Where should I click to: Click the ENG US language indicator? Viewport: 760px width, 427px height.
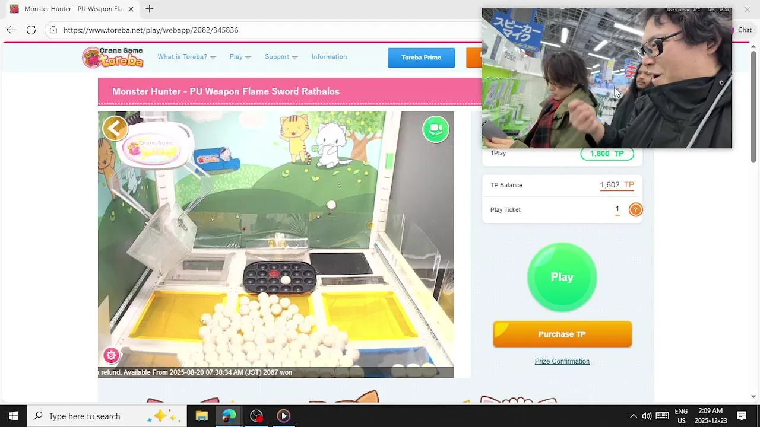(681, 416)
